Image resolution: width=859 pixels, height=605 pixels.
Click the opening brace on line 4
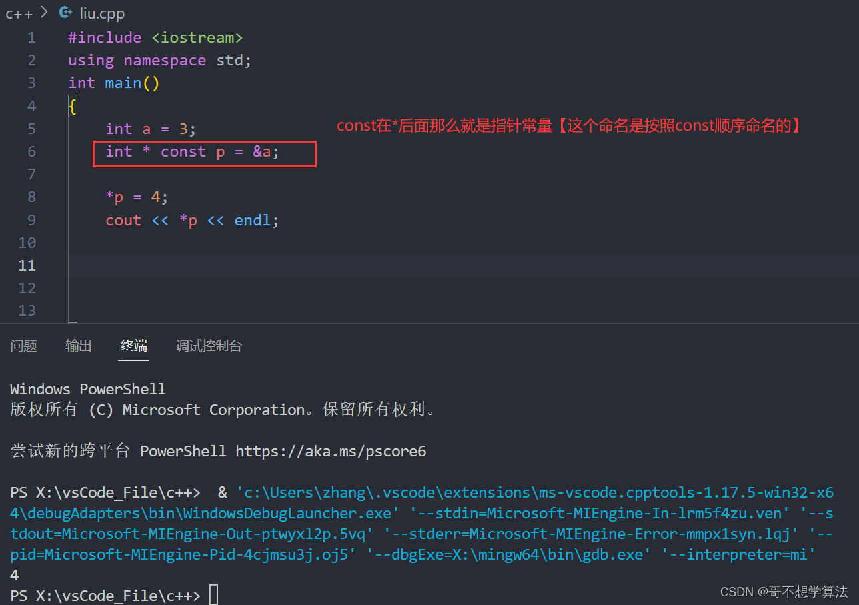coord(72,106)
